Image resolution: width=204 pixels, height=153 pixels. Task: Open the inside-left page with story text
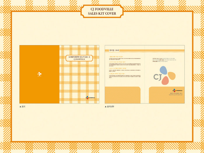click(x=125, y=74)
